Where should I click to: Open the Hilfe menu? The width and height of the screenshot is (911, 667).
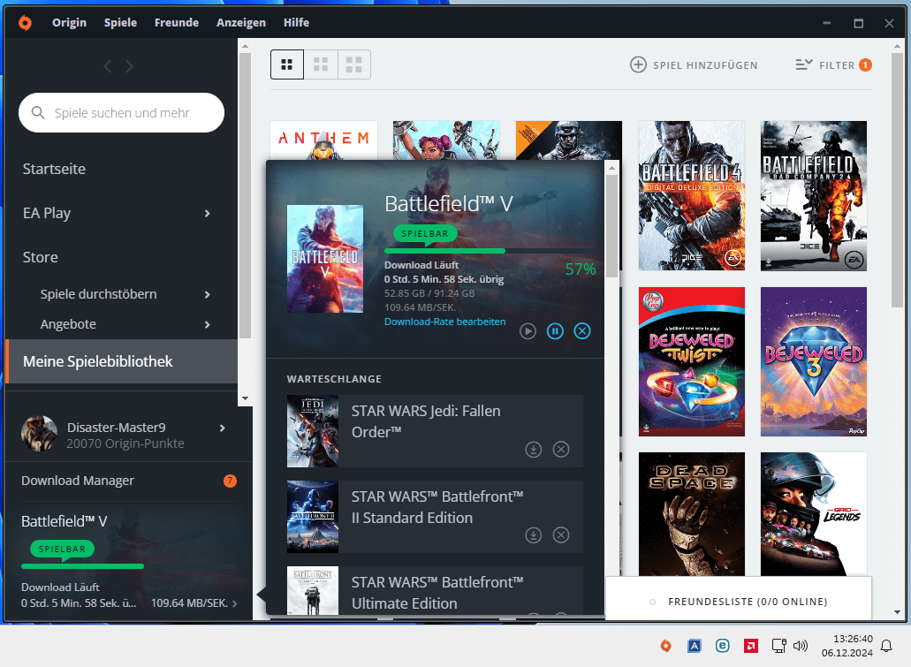pyautogui.click(x=296, y=23)
